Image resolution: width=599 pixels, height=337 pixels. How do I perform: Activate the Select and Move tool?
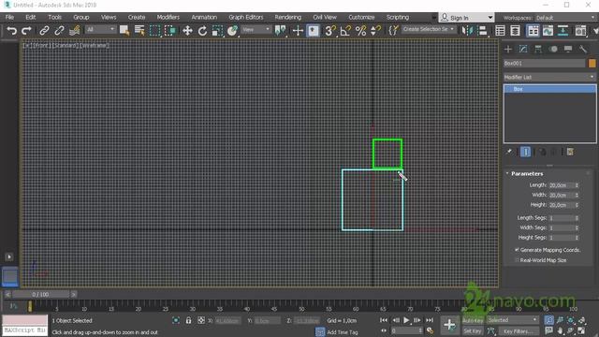[187, 31]
